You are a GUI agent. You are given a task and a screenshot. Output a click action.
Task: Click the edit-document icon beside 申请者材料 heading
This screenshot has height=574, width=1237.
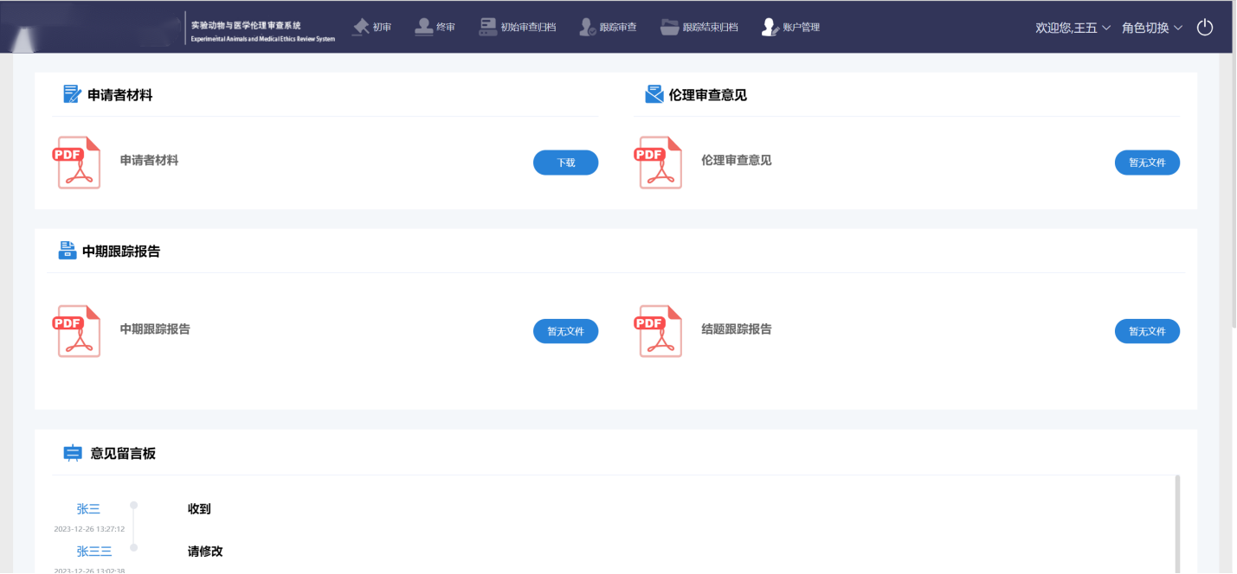click(73, 94)
